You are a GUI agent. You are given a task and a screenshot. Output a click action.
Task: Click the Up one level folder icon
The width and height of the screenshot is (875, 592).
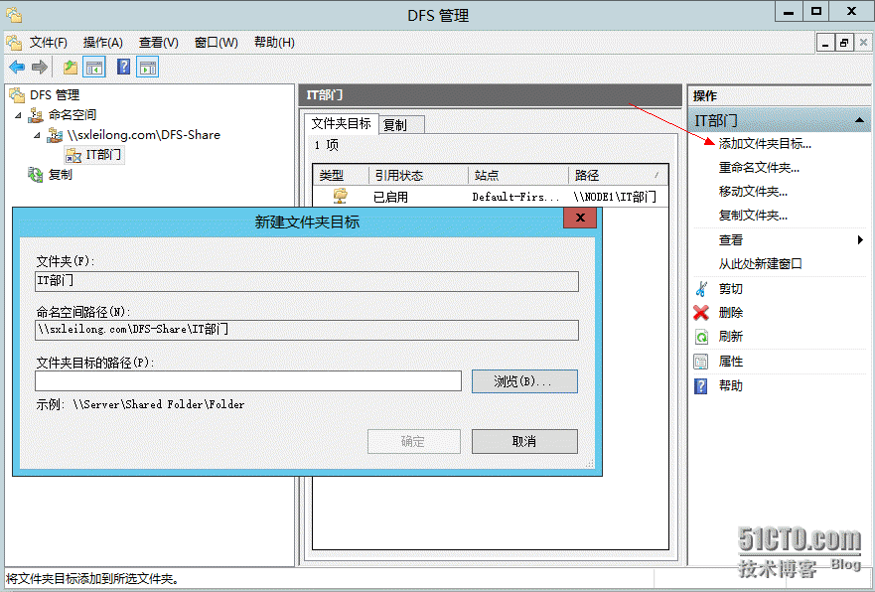click(x=71, y=68)
